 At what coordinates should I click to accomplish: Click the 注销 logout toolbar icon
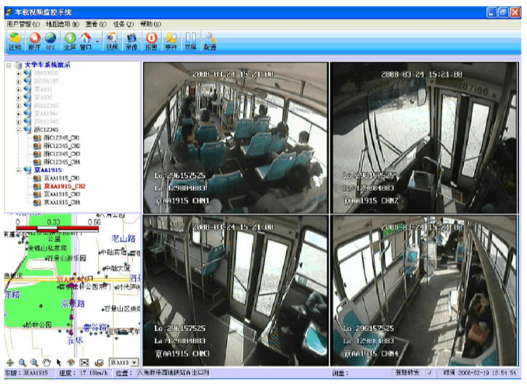pyautogui.click(x=15, y=42)
